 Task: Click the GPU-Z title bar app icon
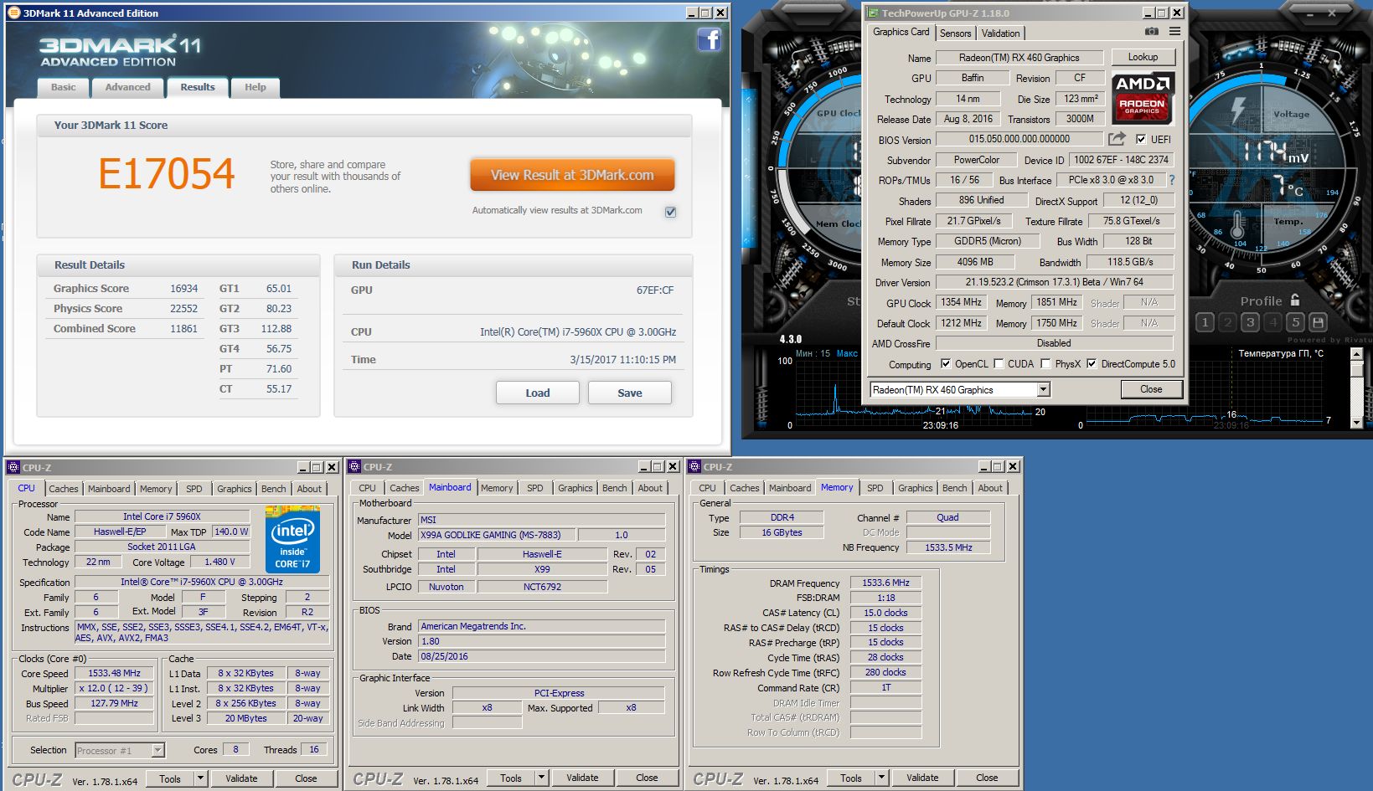pyautogui.click(x=873, y=13)
